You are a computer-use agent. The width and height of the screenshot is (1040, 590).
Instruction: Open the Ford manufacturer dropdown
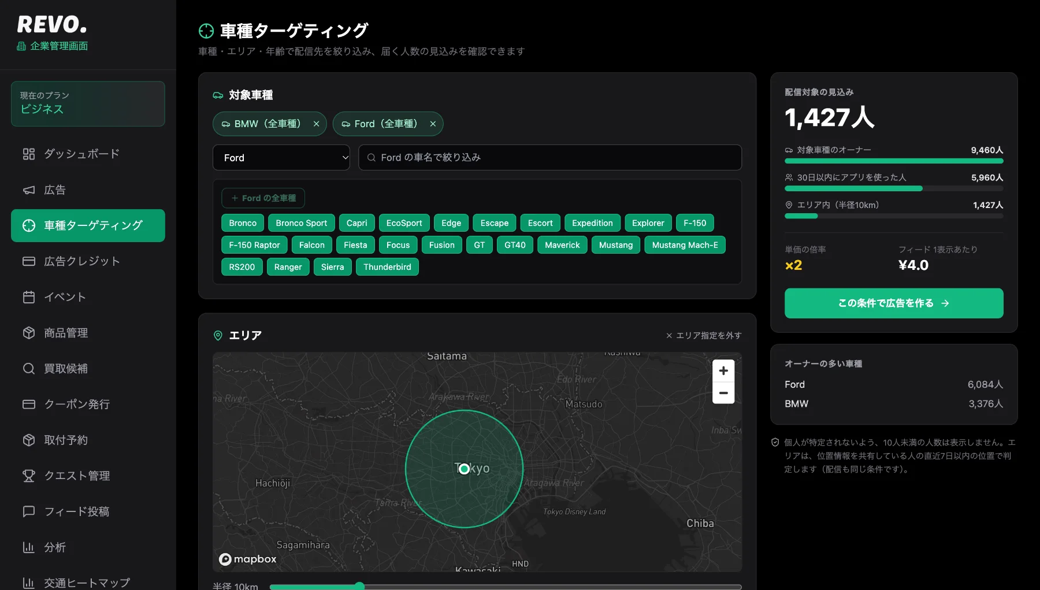(x=281, y=158)
